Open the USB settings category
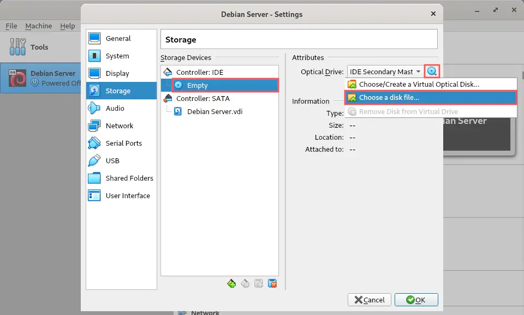The image size is (524, 315). click(x=121, y=161)
